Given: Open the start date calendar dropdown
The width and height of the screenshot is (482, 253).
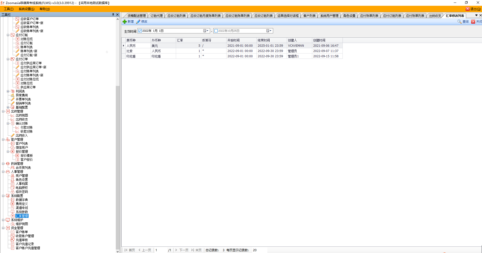Looking at the screenshot, I should 206,31.
